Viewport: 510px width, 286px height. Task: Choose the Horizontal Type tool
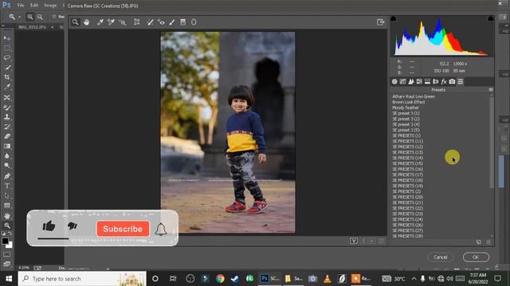(x=7, y=186)
